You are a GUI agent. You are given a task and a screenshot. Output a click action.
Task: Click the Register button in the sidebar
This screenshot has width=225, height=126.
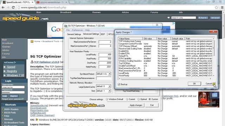click(x=14, y=96)
